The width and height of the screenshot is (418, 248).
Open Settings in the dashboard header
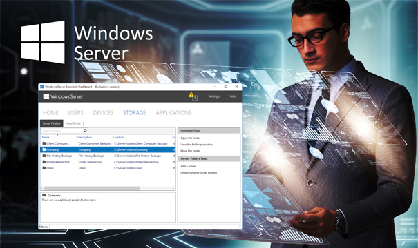pyautogui.click(x=213, y=96)
